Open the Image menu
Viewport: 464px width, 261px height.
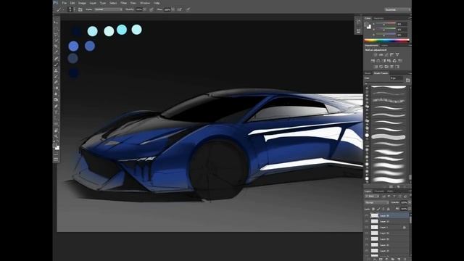point(82,3)
